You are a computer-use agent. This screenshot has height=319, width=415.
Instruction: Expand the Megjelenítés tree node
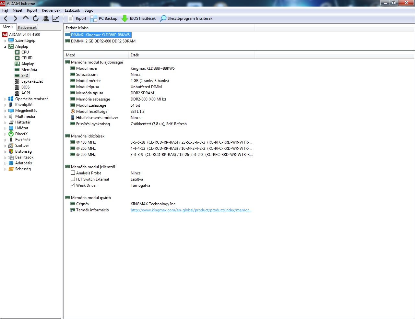[5, 111]
